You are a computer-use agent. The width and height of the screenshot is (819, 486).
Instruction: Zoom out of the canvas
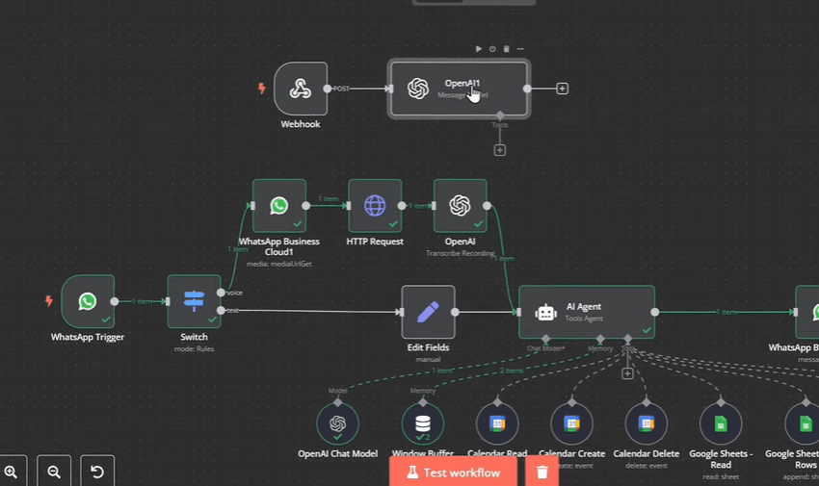[54, 472]
